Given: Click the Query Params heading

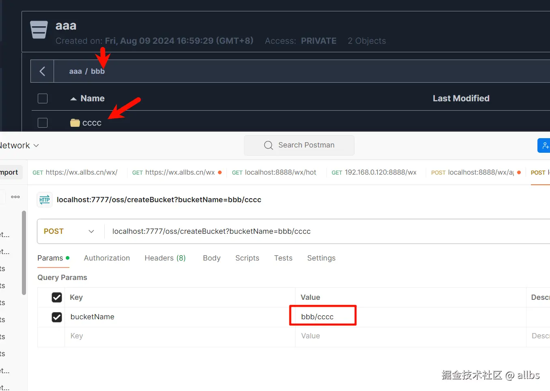Looking at the screenshot, I should pos(62,278).
